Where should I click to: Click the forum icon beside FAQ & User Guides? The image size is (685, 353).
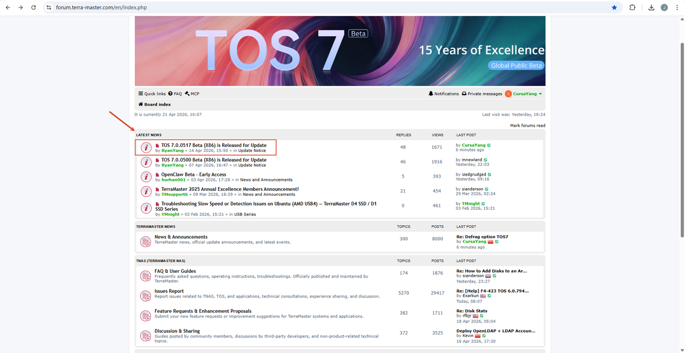[146, 276]
